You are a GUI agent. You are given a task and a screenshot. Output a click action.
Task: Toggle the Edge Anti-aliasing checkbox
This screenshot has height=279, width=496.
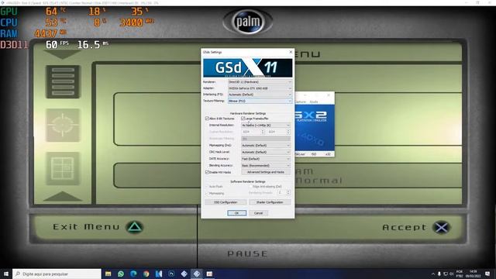[x=250, y=187]
